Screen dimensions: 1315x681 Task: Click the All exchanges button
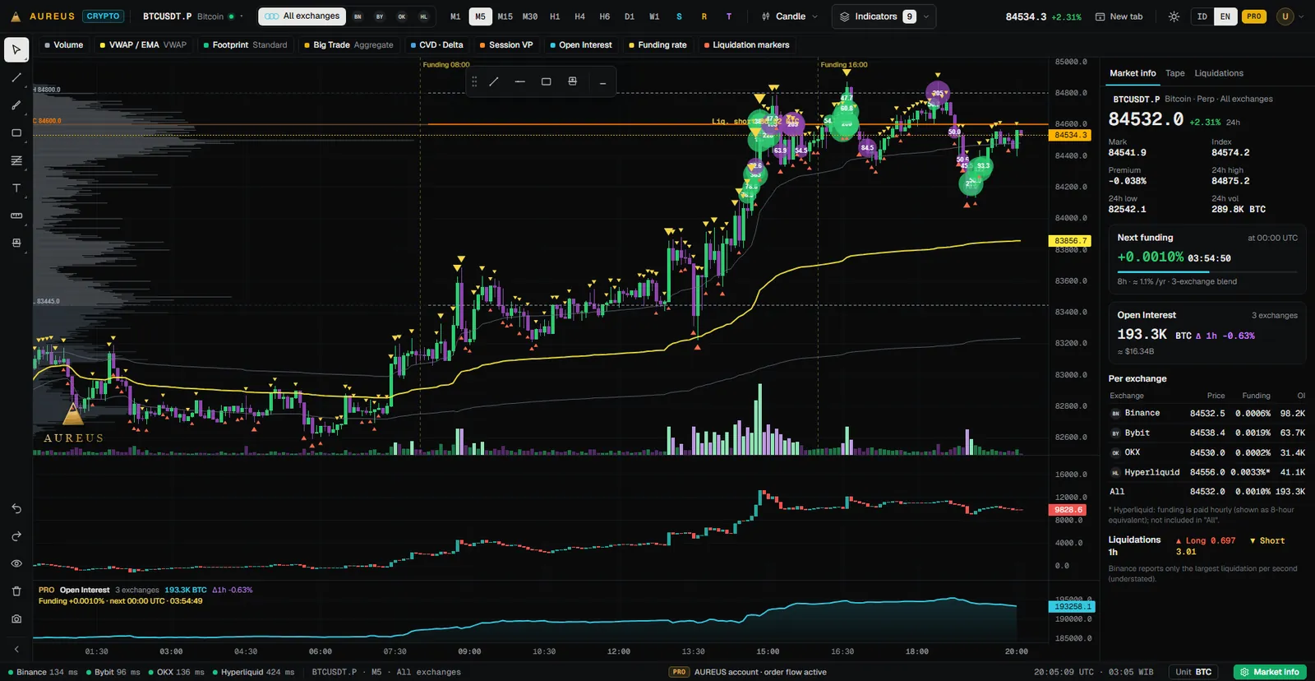(302, 16)
